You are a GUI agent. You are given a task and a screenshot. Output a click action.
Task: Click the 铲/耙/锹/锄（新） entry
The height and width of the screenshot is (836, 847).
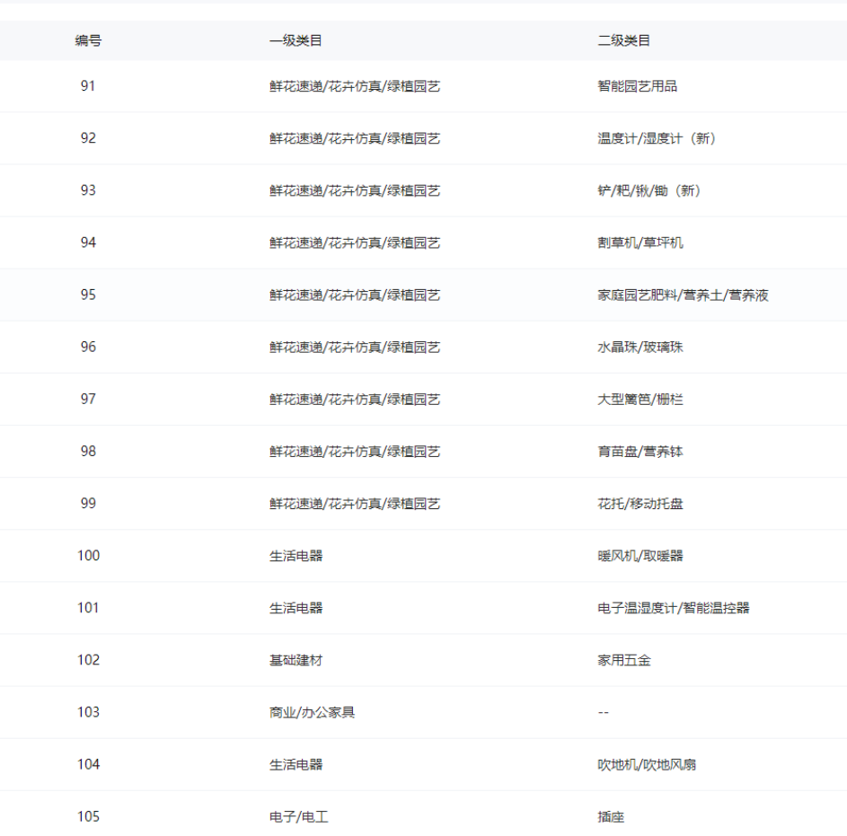pos(649,190)
